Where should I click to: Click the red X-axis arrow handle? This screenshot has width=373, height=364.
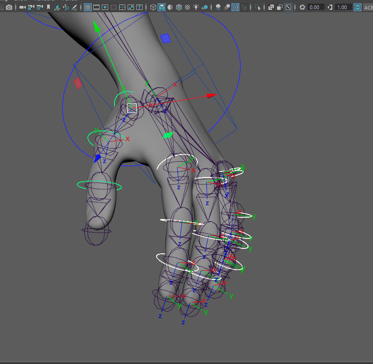(x=211, y=95)
